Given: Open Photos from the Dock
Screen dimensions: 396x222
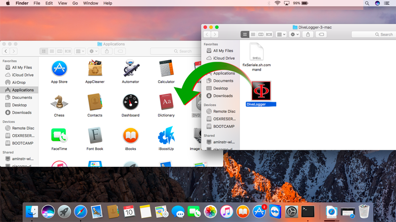Looking at the screenshot, I should click(x=210, y=212).
